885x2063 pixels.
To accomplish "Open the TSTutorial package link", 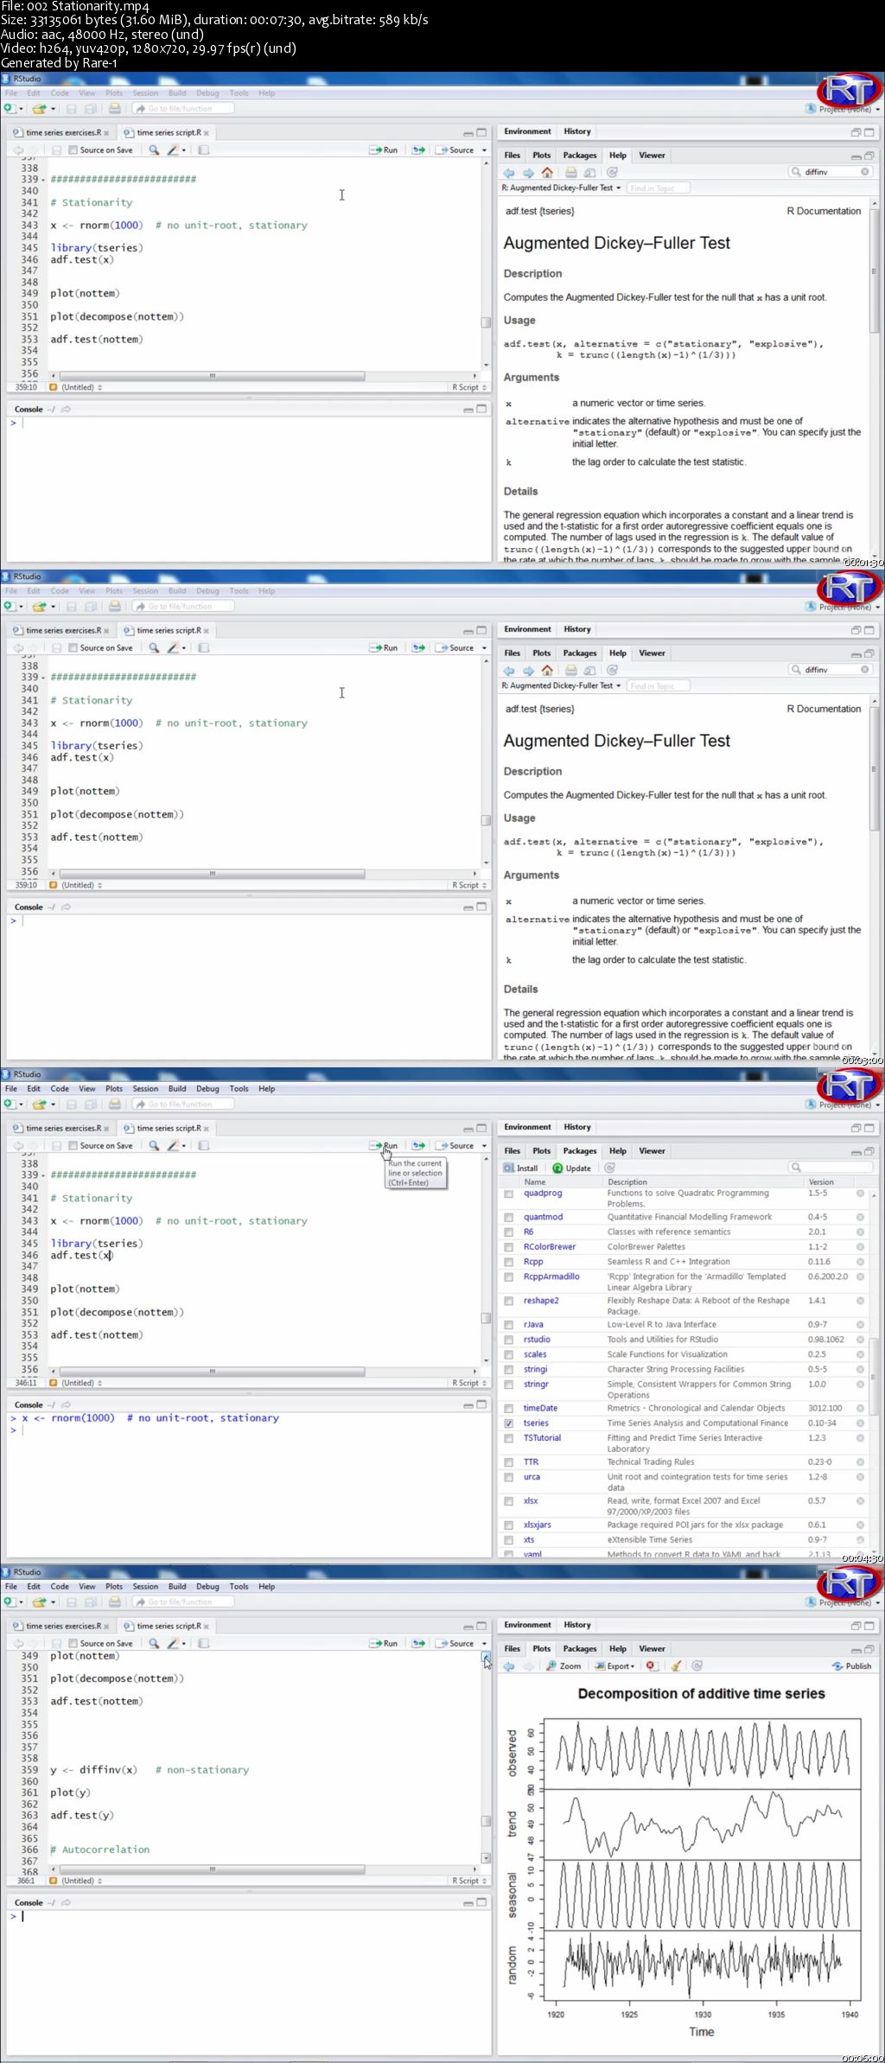I will tap(542, 1437).
